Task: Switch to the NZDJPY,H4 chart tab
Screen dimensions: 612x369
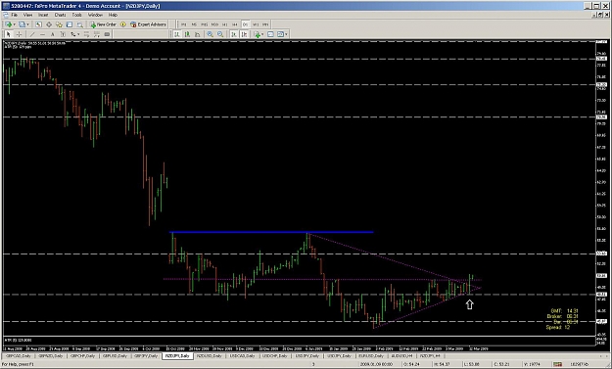Action: (429, 355)
